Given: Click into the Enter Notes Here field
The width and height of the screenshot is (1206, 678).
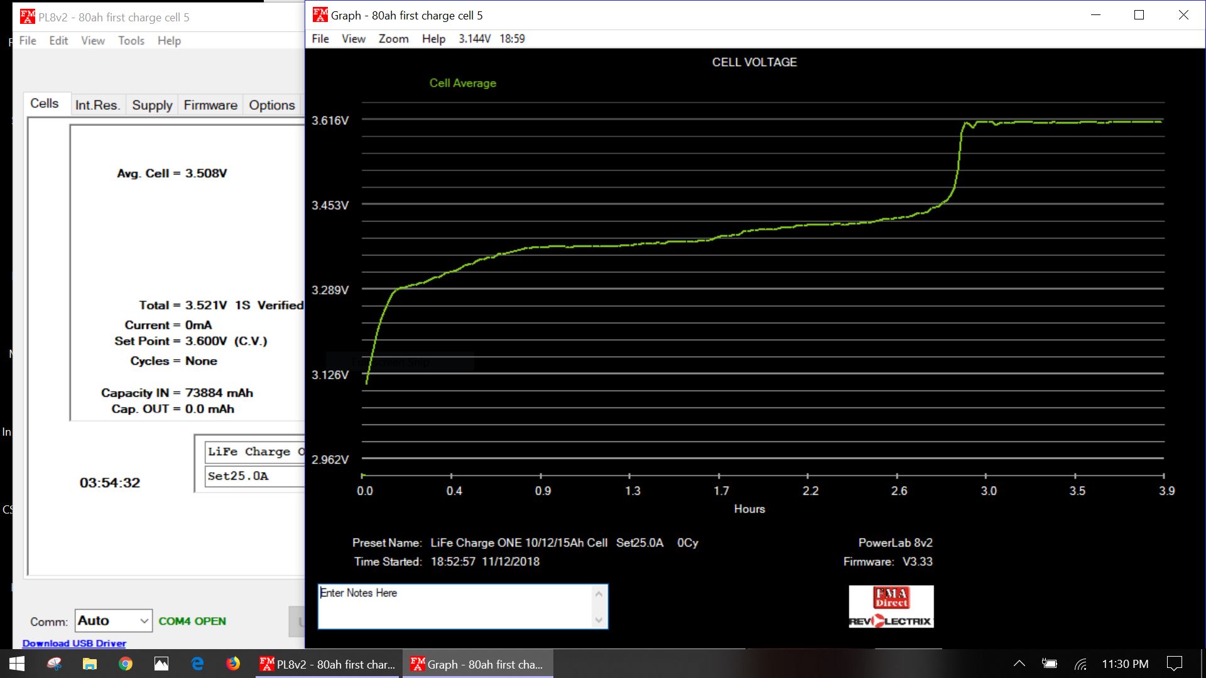Looking at the screenshot, I should (x=455, y=606).
